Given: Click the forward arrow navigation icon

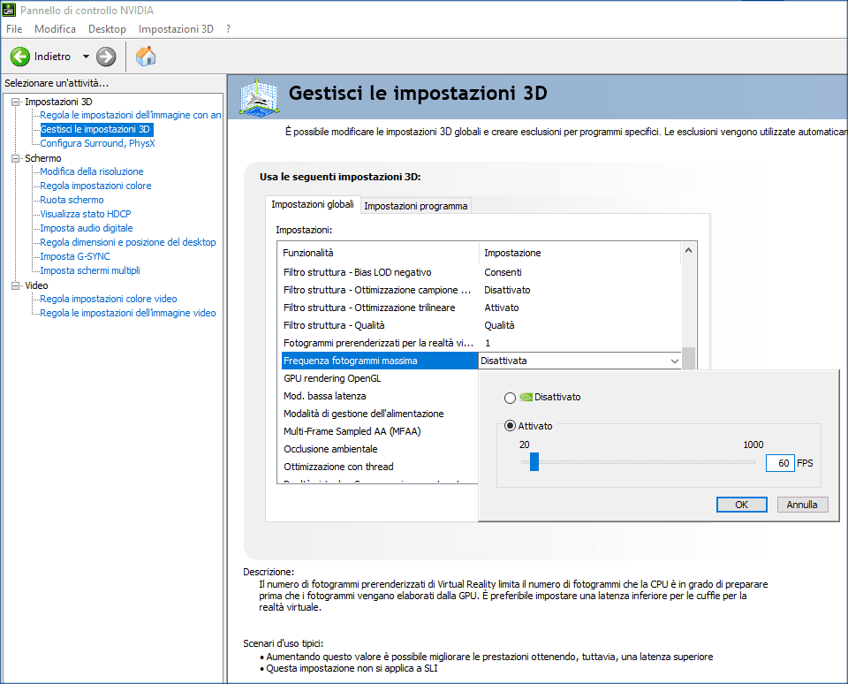Looking at the screenshot, I should 106,57.
